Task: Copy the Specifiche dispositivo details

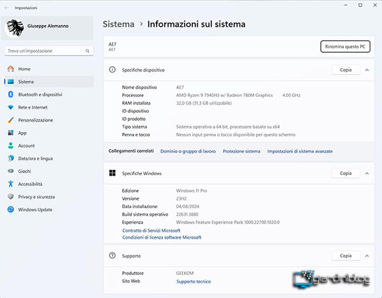Action: coord(346,70)
